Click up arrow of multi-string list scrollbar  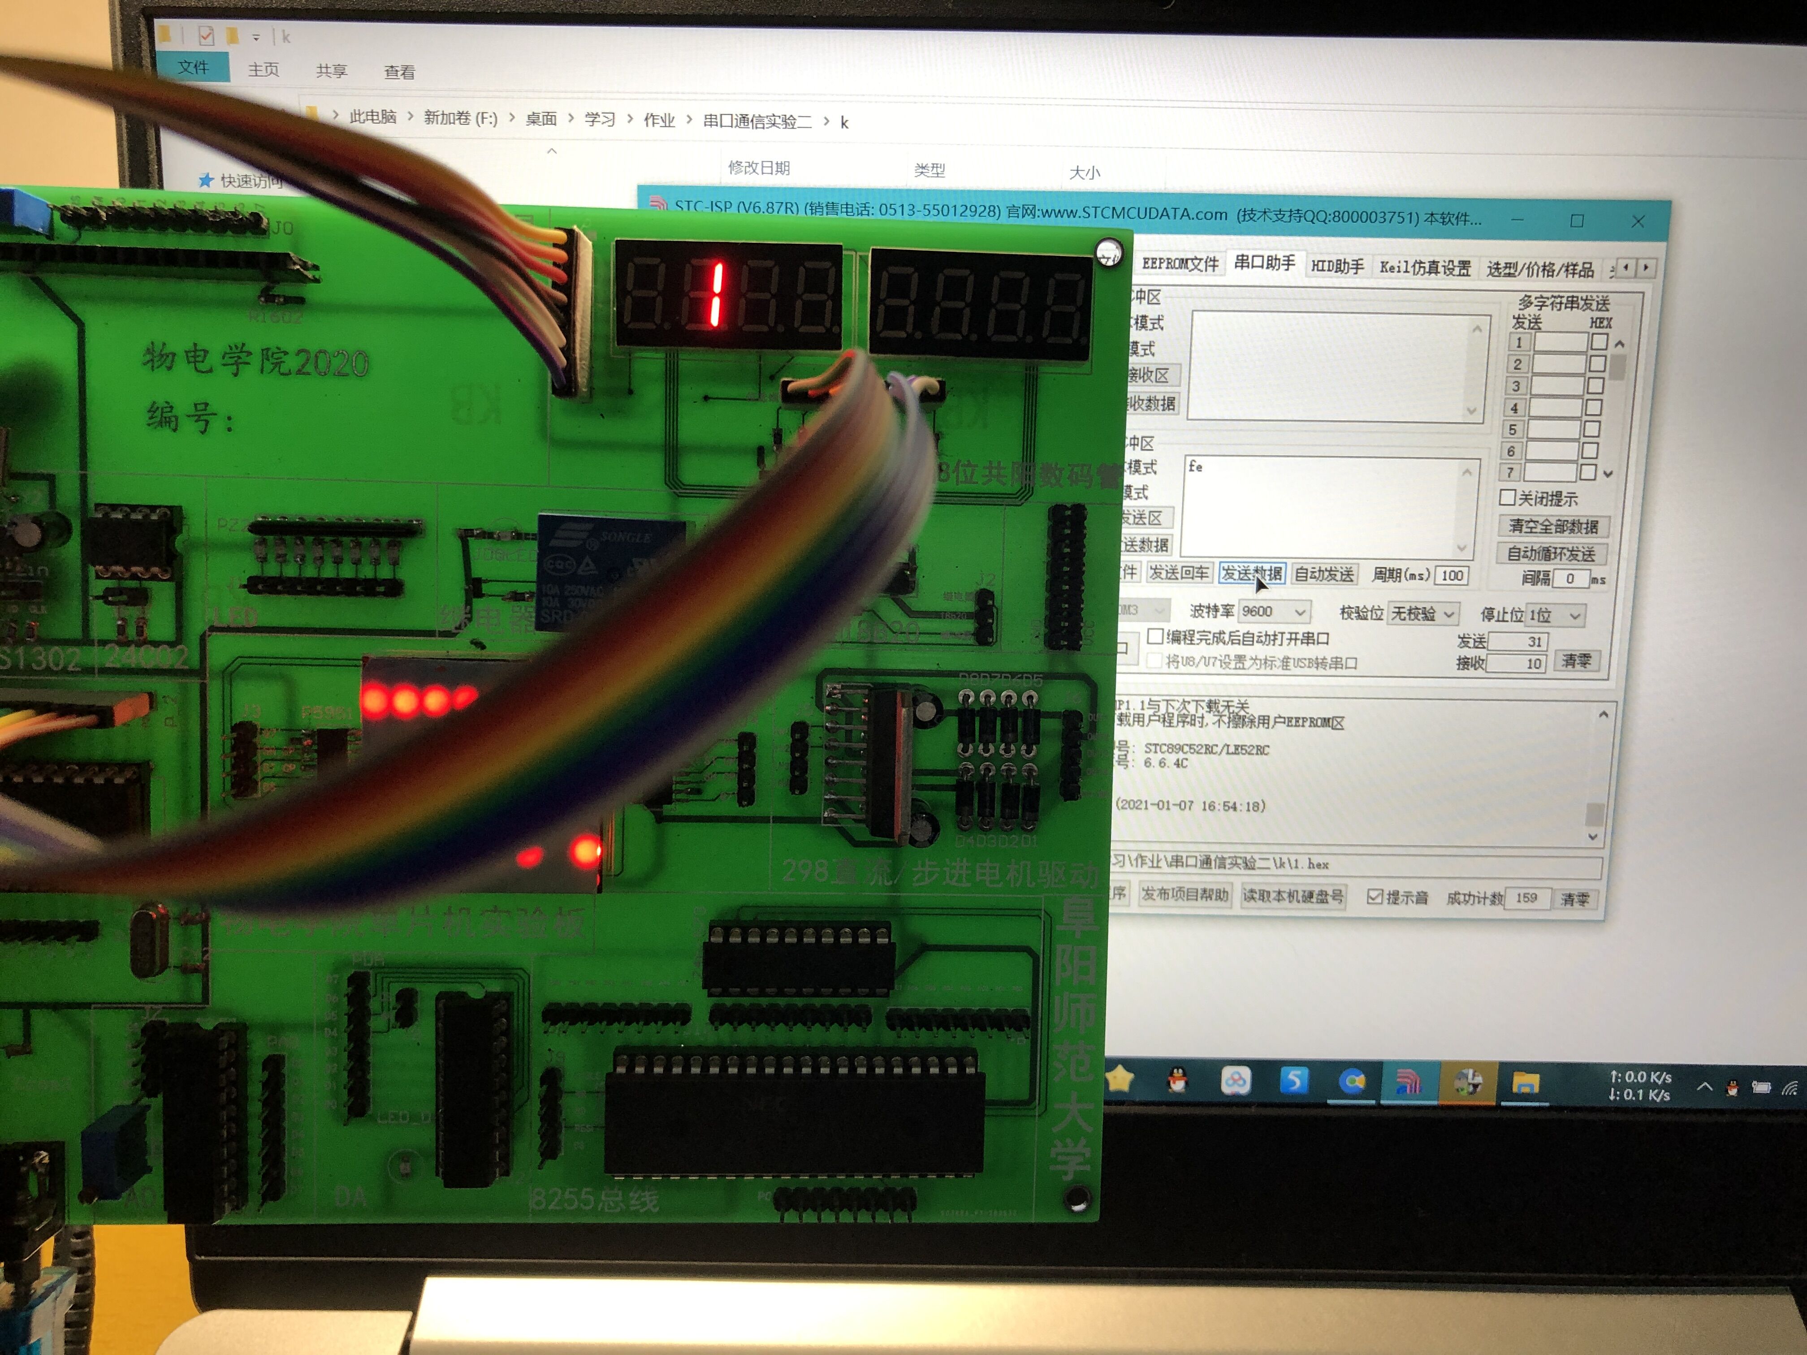click(1619, 344)
